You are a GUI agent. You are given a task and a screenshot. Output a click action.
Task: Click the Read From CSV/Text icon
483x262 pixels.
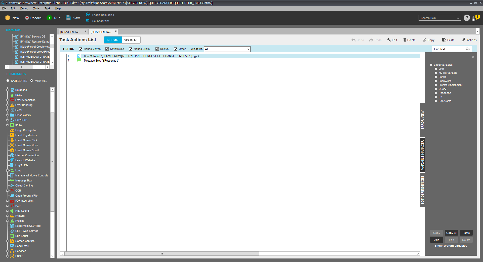click(12, 226)
